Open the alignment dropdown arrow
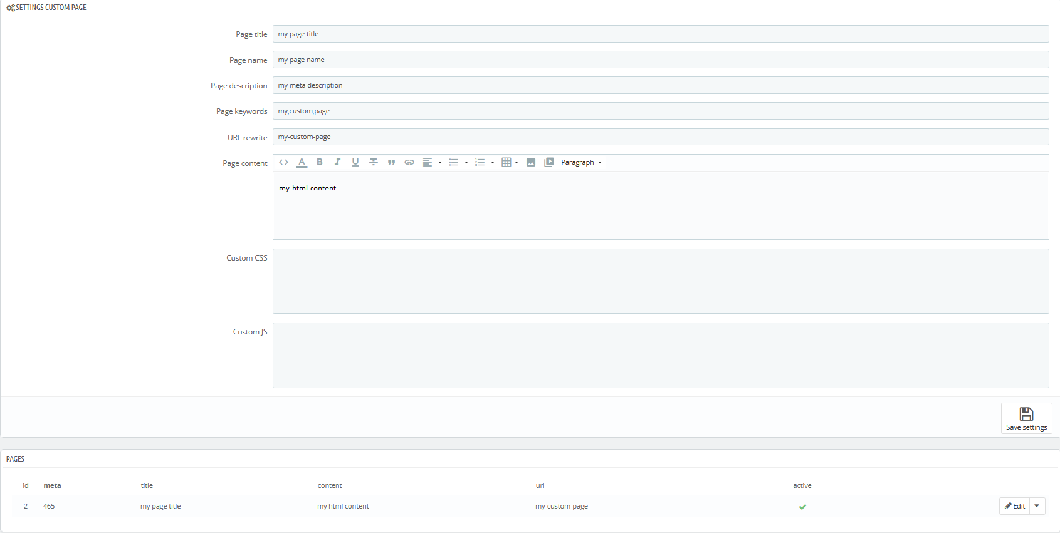This screenshot has width=1060, height=533. [x=440, y=163]
